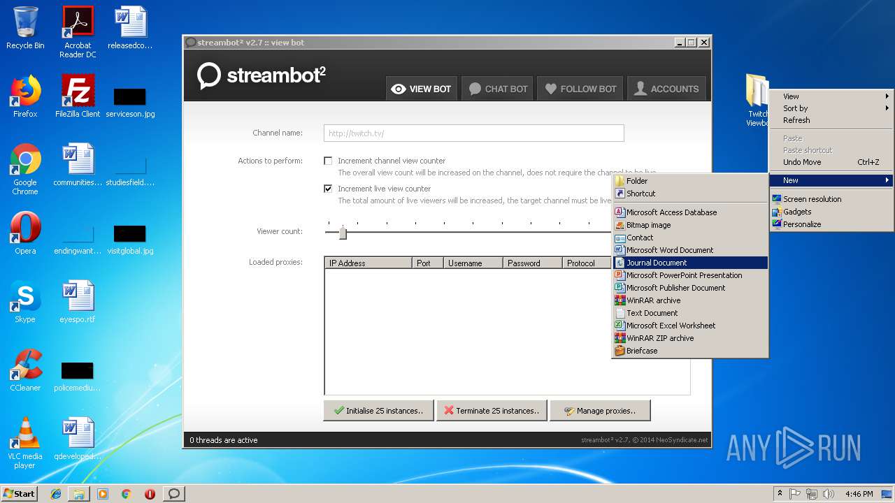895x503 pixels.
Task: Enable Increment channel view counter checkbox
Action: 328,161
